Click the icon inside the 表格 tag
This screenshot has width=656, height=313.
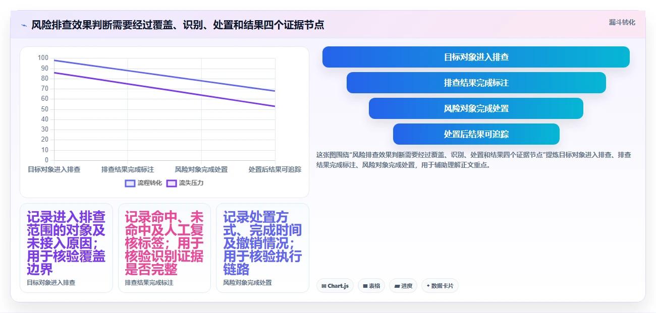[x=365, y=286]
